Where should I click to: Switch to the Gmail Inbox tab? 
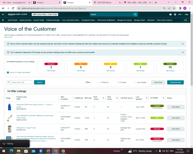click(x=17, y=2)
